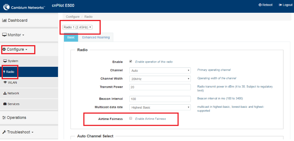294x141 pixels.
Task: Click the Dashboard bar chart icon
Action: 4,20
